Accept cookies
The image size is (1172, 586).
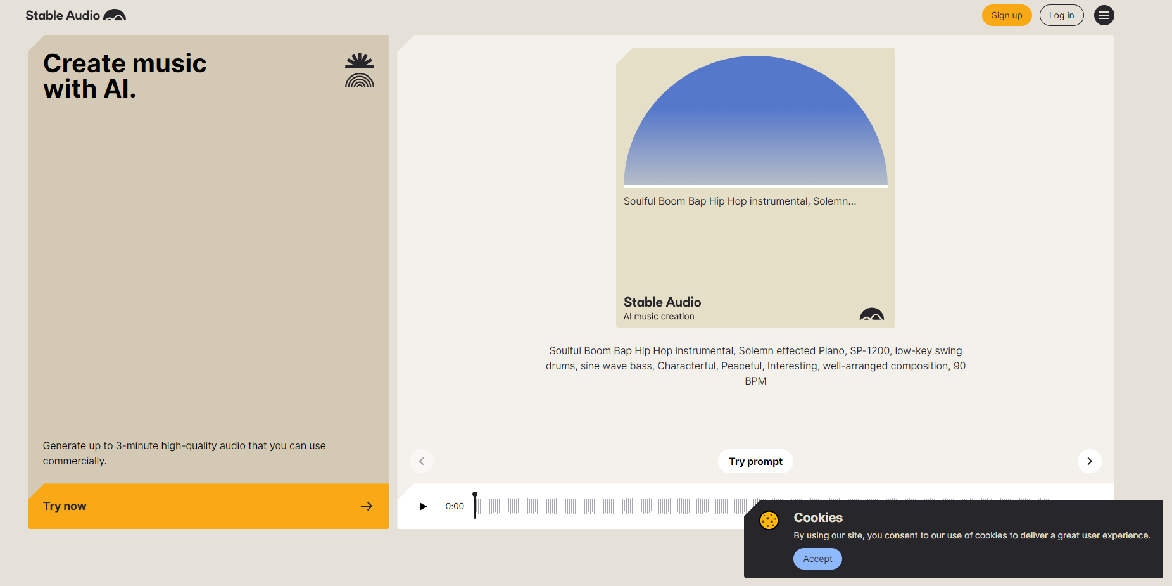click(817, 559)
